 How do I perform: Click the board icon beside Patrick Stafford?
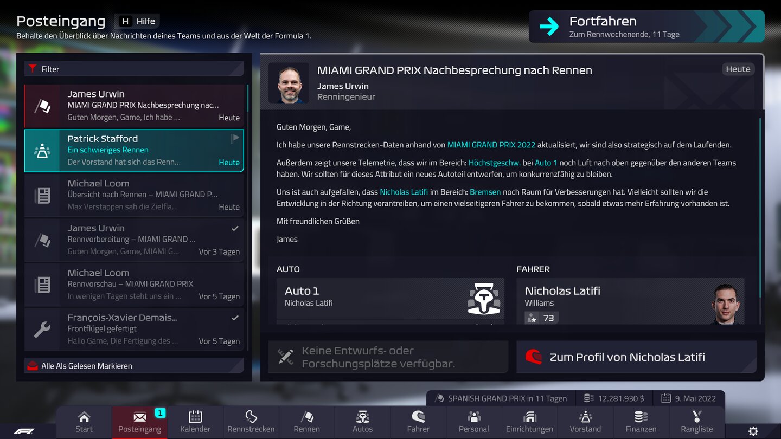42,151
